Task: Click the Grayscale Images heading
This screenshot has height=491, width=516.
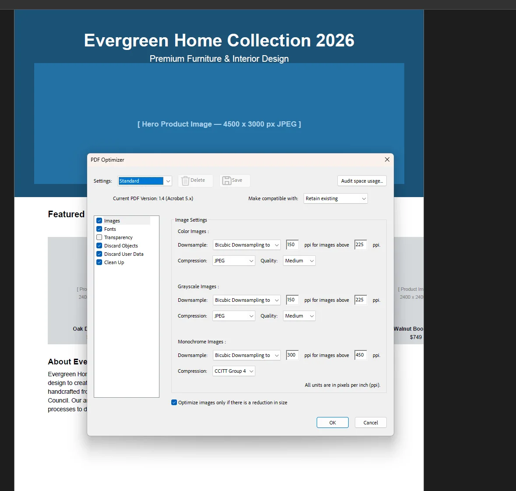Action: point(198,286)
